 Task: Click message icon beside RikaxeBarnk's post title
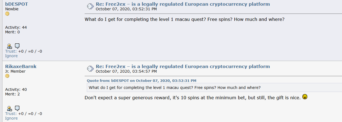[90, 69]
